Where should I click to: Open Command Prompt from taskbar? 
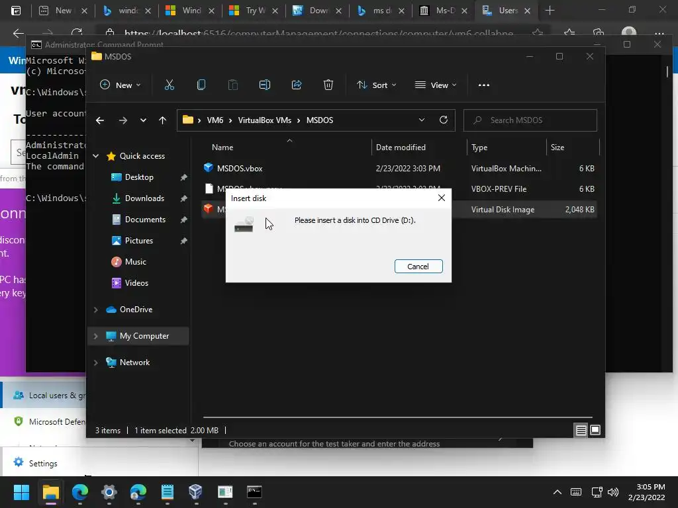click(254, 492)
